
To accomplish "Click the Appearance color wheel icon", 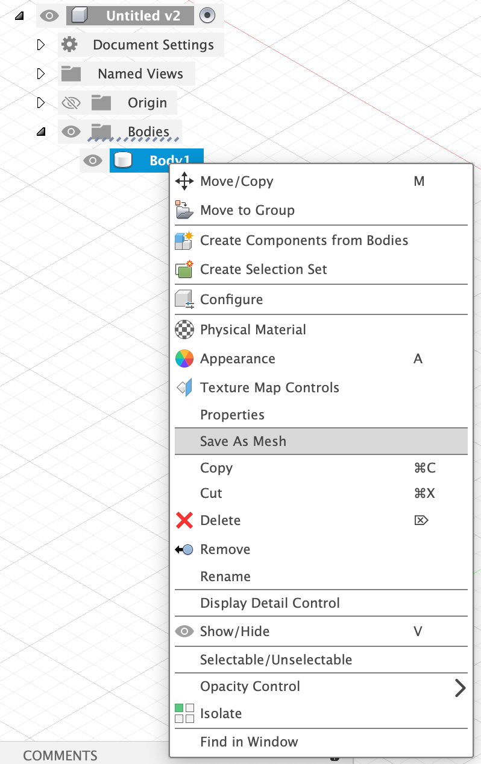I will (184, 358).
